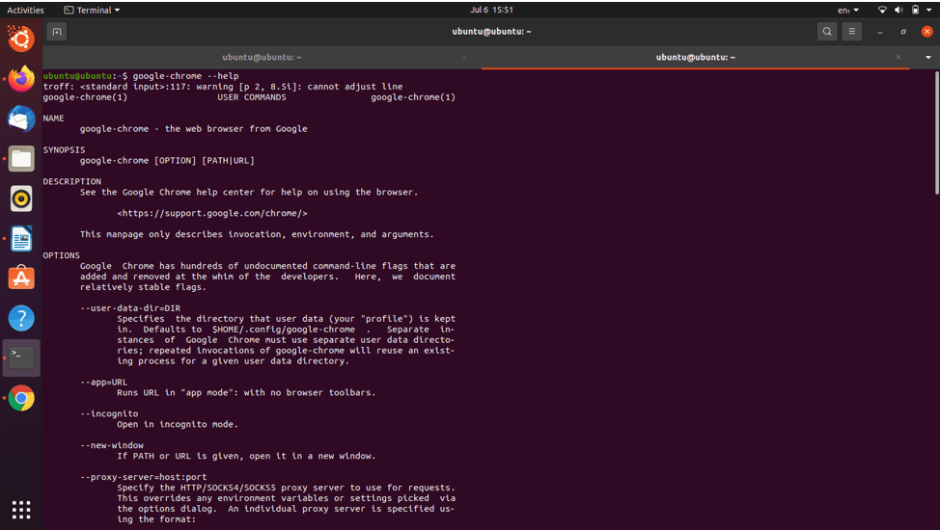Open the clock showing Jul 6 15:51
Viewport: 940px width, 530px height.
coord(491,11)
